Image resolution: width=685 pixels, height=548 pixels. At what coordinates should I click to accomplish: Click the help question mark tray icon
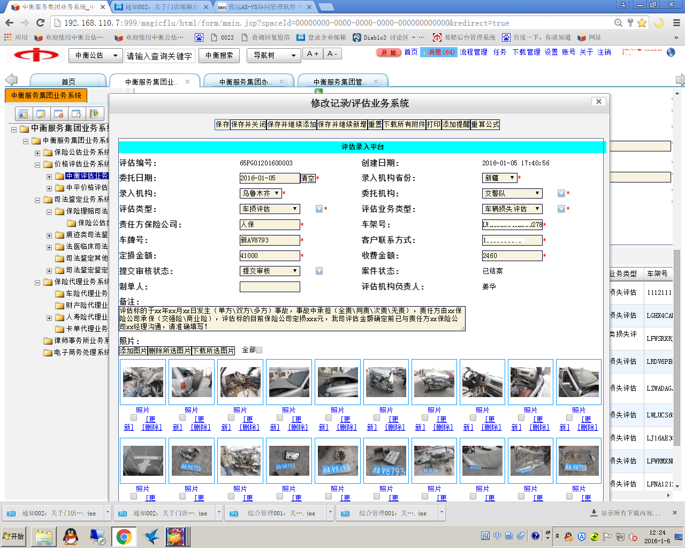point(535,536)
